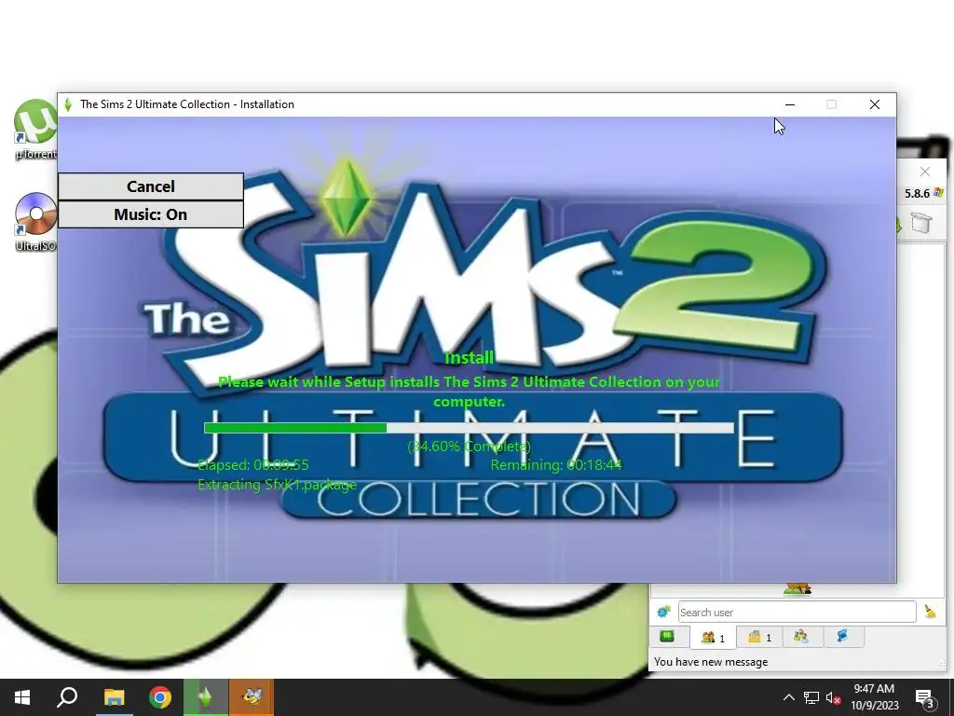Open the green keypad tab in messenger

(x=667, y=637)
